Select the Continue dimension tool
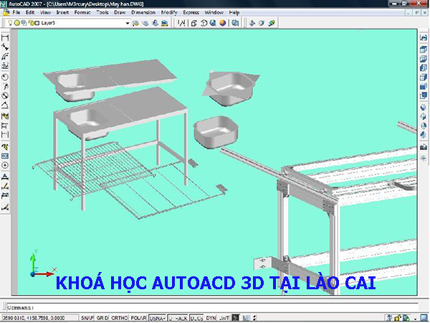Screen dimensions: 430x323 [5, 135]
